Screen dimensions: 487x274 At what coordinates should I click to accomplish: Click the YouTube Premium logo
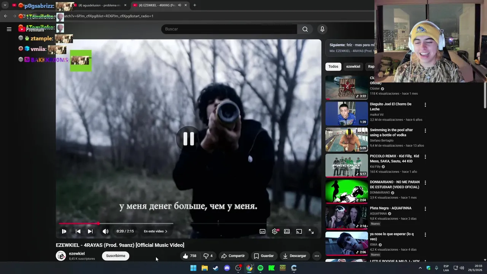click(31, 29)
